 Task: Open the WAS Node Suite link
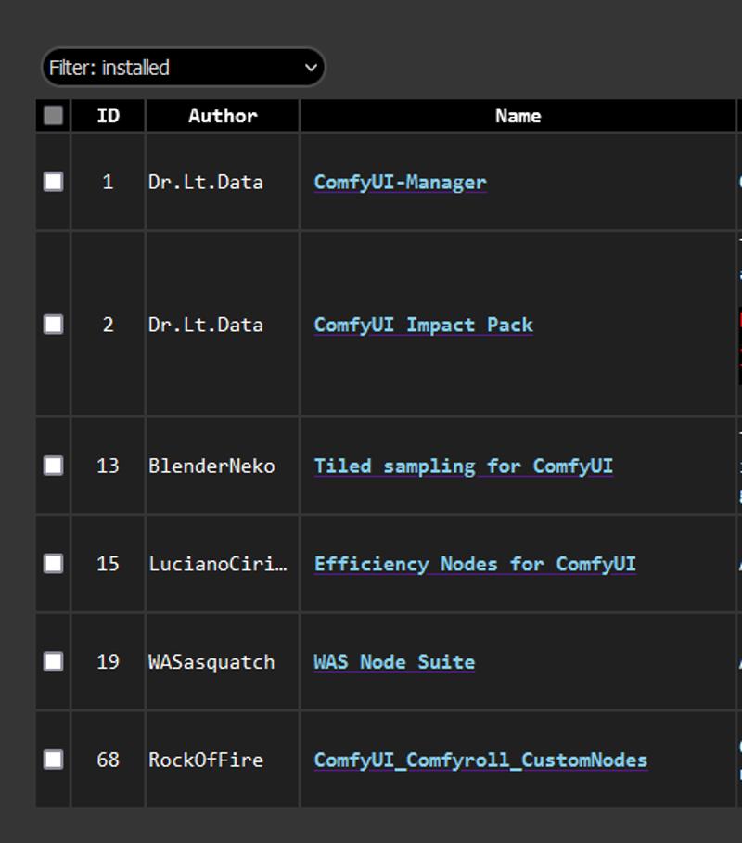tap(395, 662)
